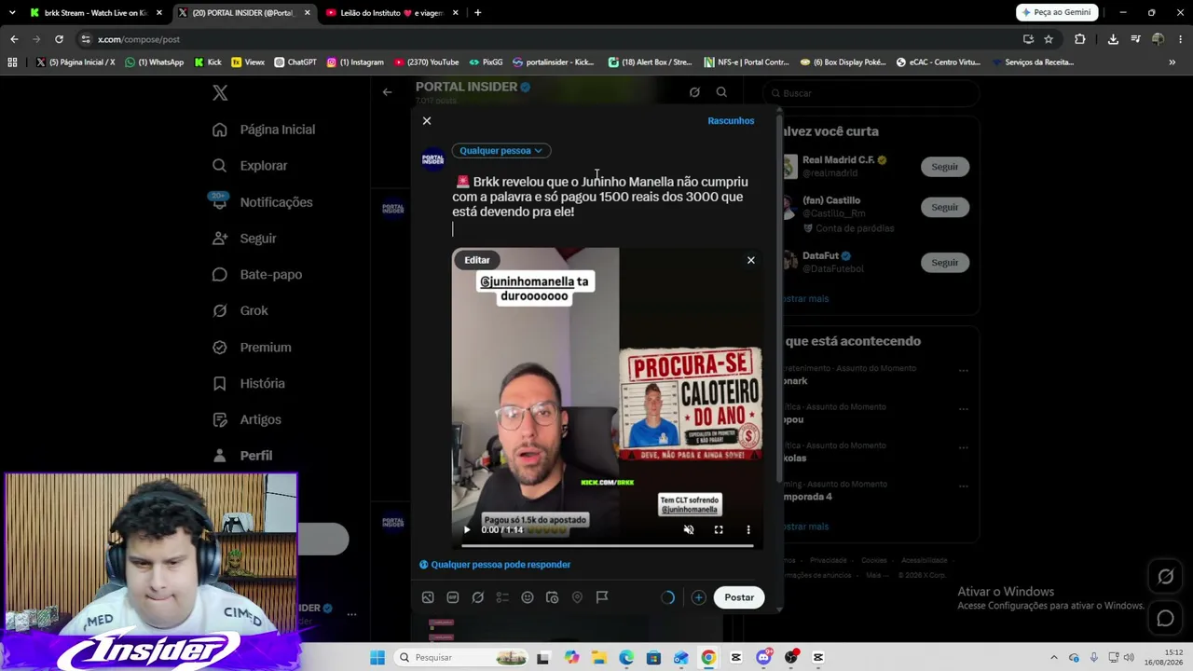Open the Instagram bookmark
Screen dimensions: 1193x671
point(355,62)
